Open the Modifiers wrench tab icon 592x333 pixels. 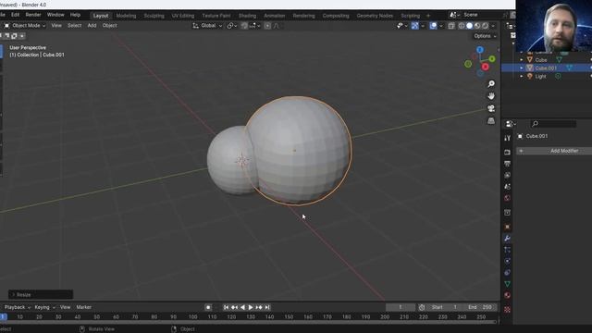point(507,239)
